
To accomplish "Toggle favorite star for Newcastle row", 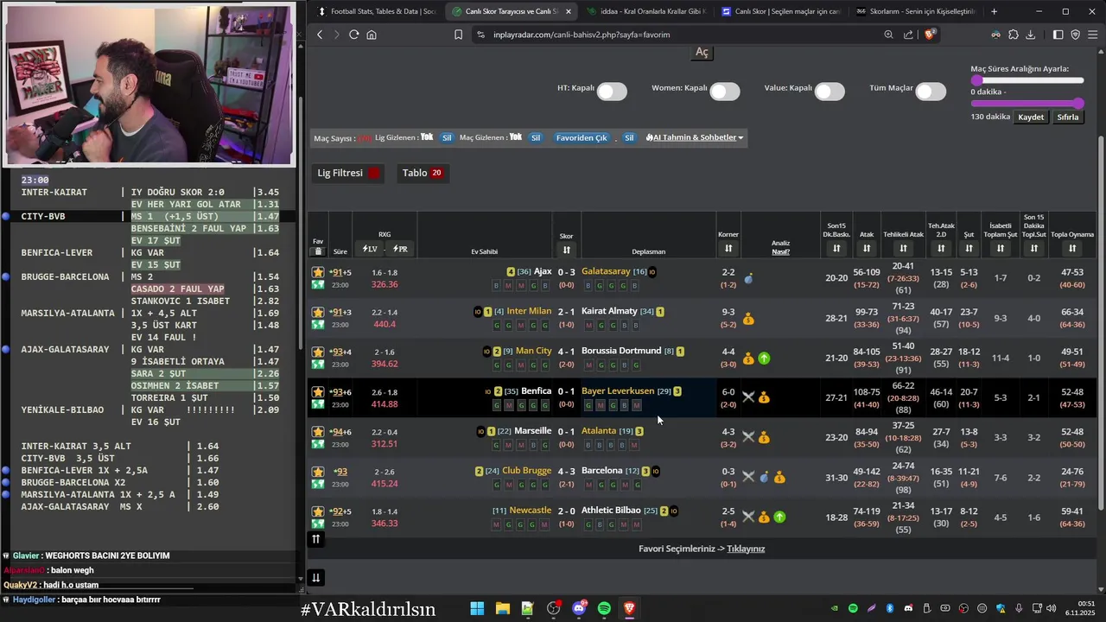I will (x=318, y=511).
